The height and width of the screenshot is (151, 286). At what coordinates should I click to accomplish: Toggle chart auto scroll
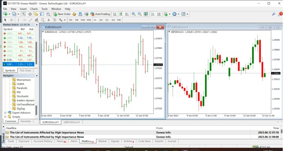(x=153, y=14)
